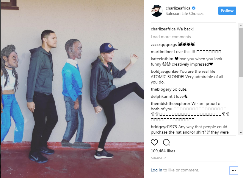The width and height of the screenshot is (243, 178).
Task: Open the Salesian Life Choices location
Action: (x=184, y=14)
